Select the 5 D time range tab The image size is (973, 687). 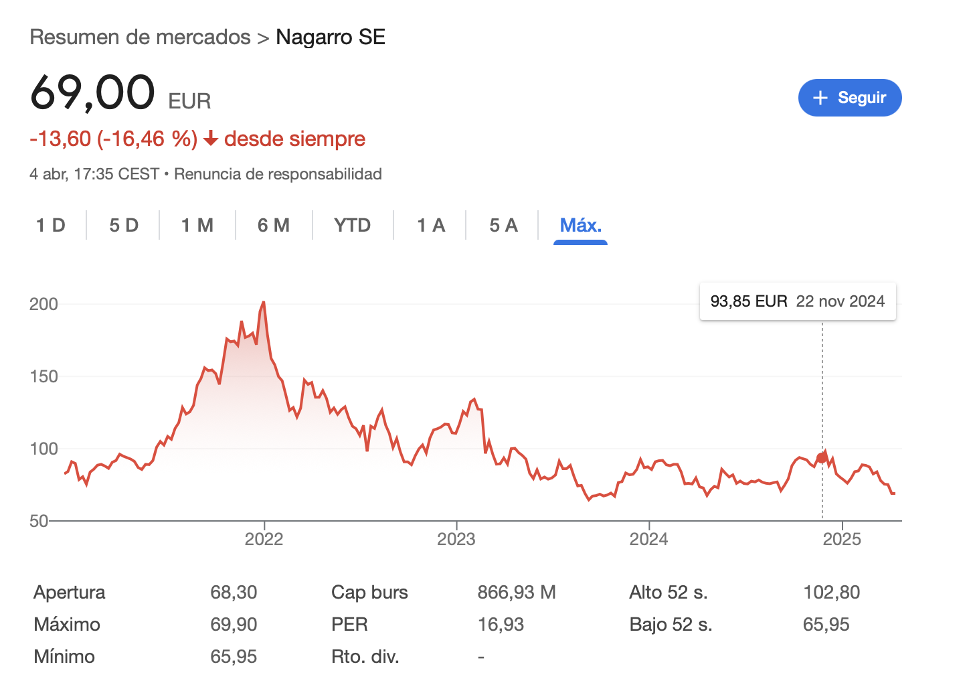(x=124, y=225)
